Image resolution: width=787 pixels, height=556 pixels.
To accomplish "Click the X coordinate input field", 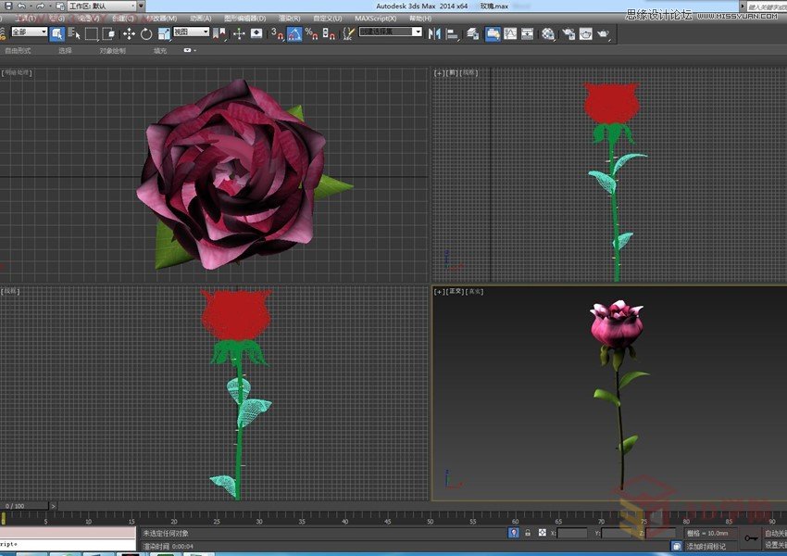I will point(571,533).
